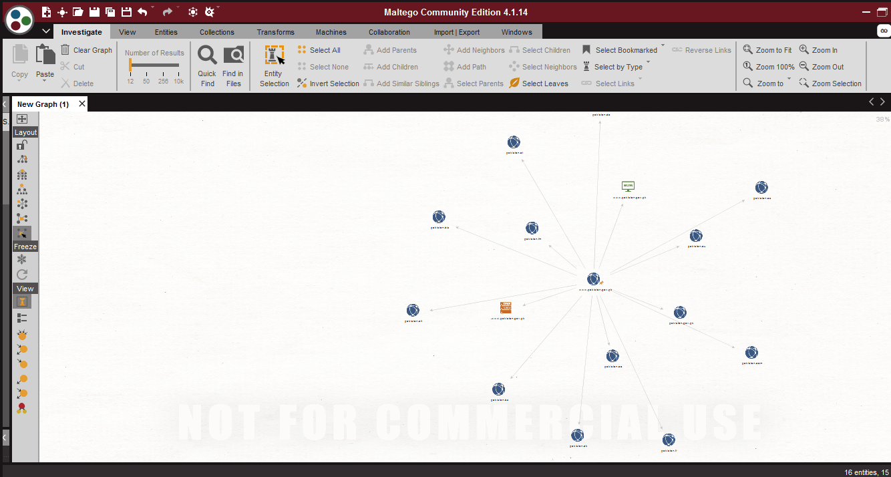This screenshot has width=891, height=477.
Task: Click the previous graph tab arrow
Action: (871, 102)
